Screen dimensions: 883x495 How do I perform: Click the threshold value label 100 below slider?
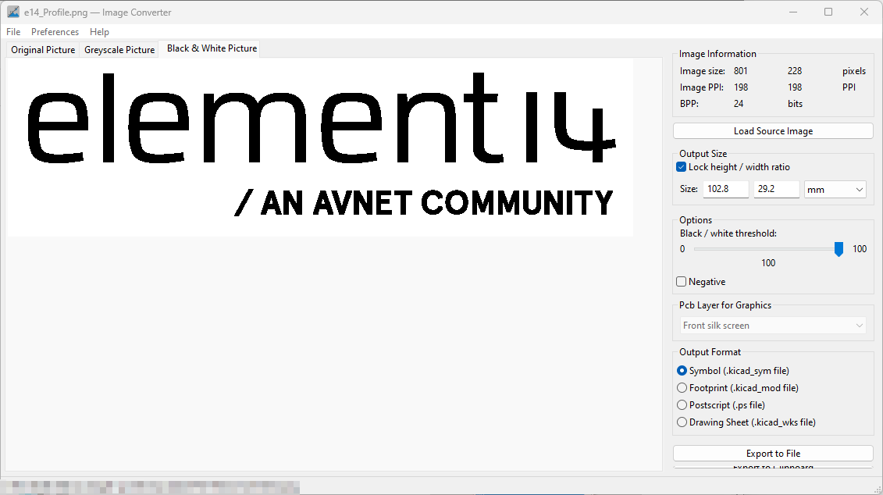pyautogui.click(x=768, y=263)
